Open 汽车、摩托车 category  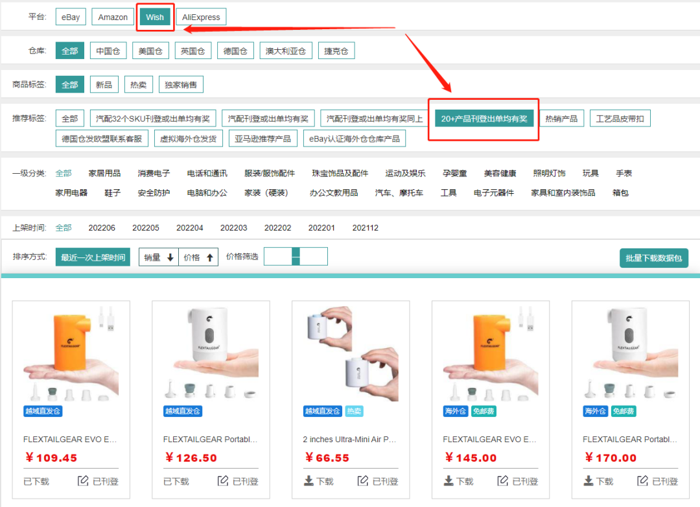(x=399, y=193)
